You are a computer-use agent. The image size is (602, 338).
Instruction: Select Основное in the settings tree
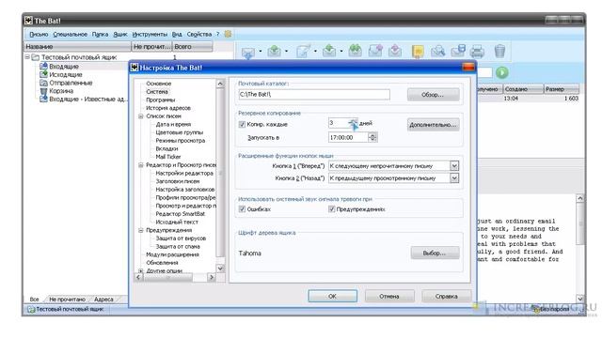[159, 84]
